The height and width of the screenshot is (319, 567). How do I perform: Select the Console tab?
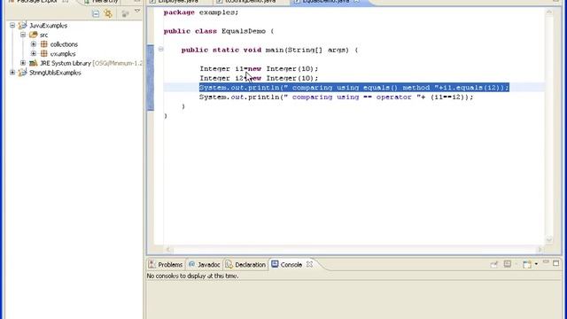click(x=287, y=265)
